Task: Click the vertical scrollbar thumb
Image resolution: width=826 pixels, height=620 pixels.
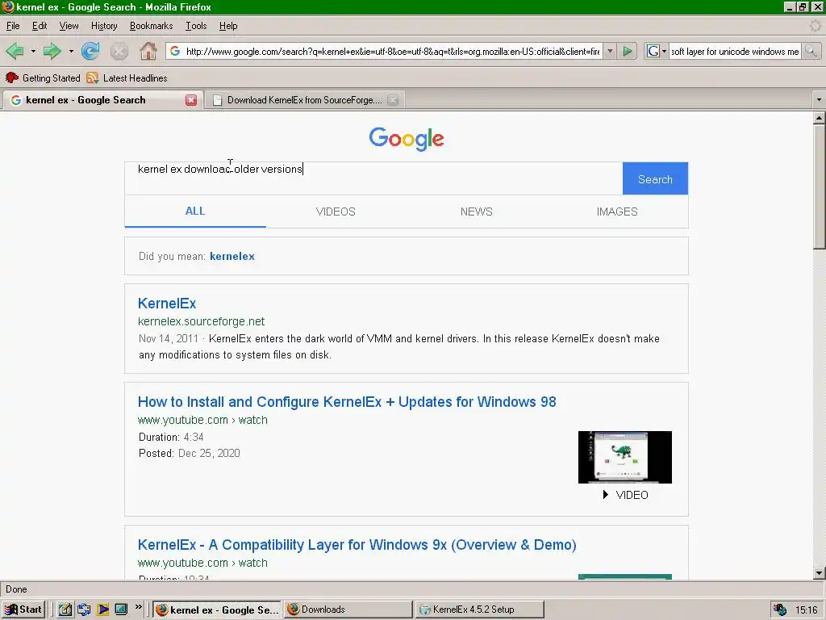Action: [x=819, y=186]
